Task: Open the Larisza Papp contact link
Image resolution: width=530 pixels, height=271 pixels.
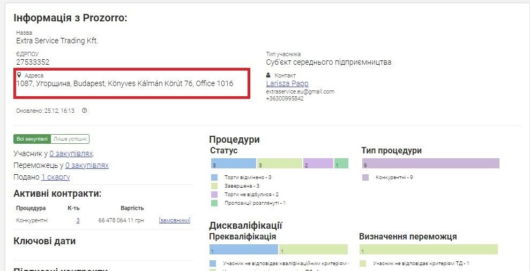Action: 287,83
